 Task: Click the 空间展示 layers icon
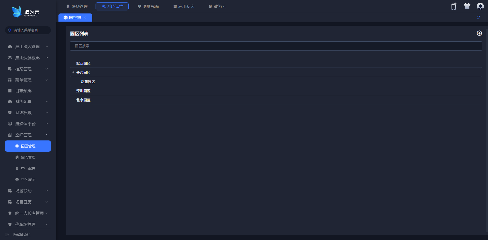[17, 180]
